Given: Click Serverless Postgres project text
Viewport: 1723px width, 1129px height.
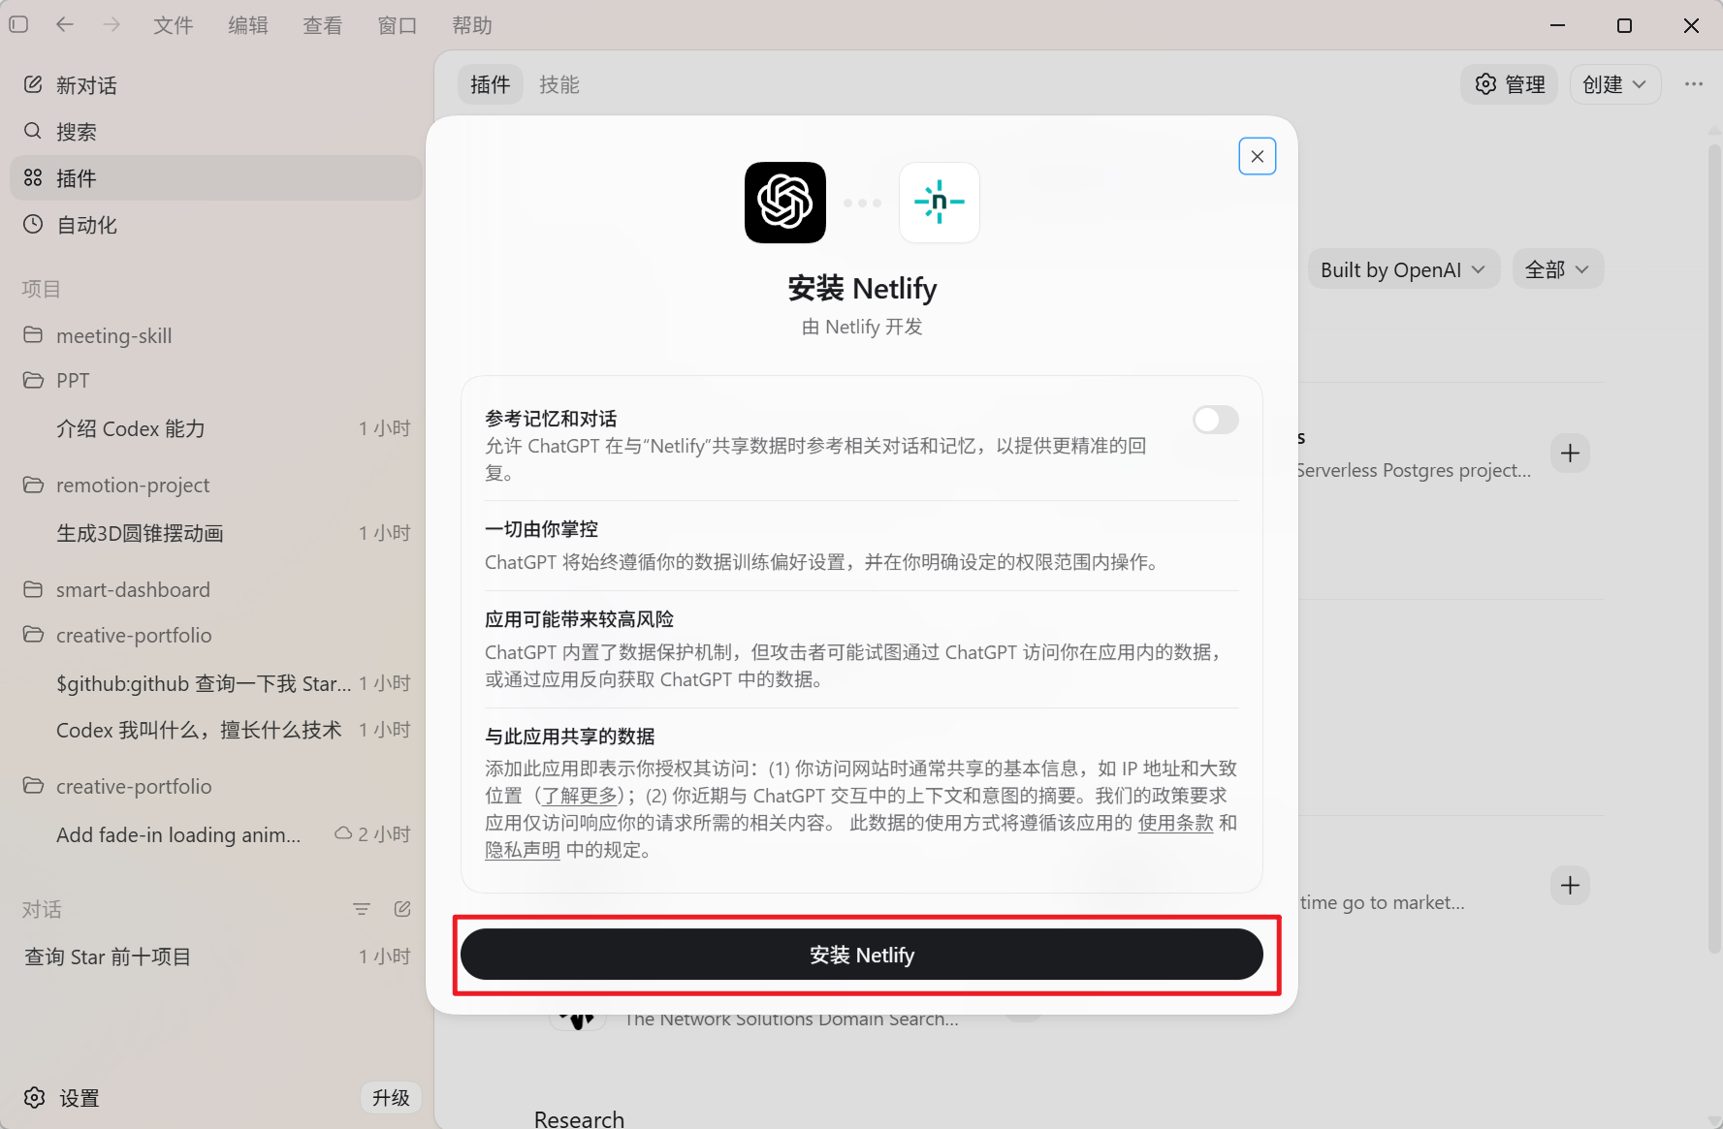Looking at the screenshot, I should (1414, 470).
